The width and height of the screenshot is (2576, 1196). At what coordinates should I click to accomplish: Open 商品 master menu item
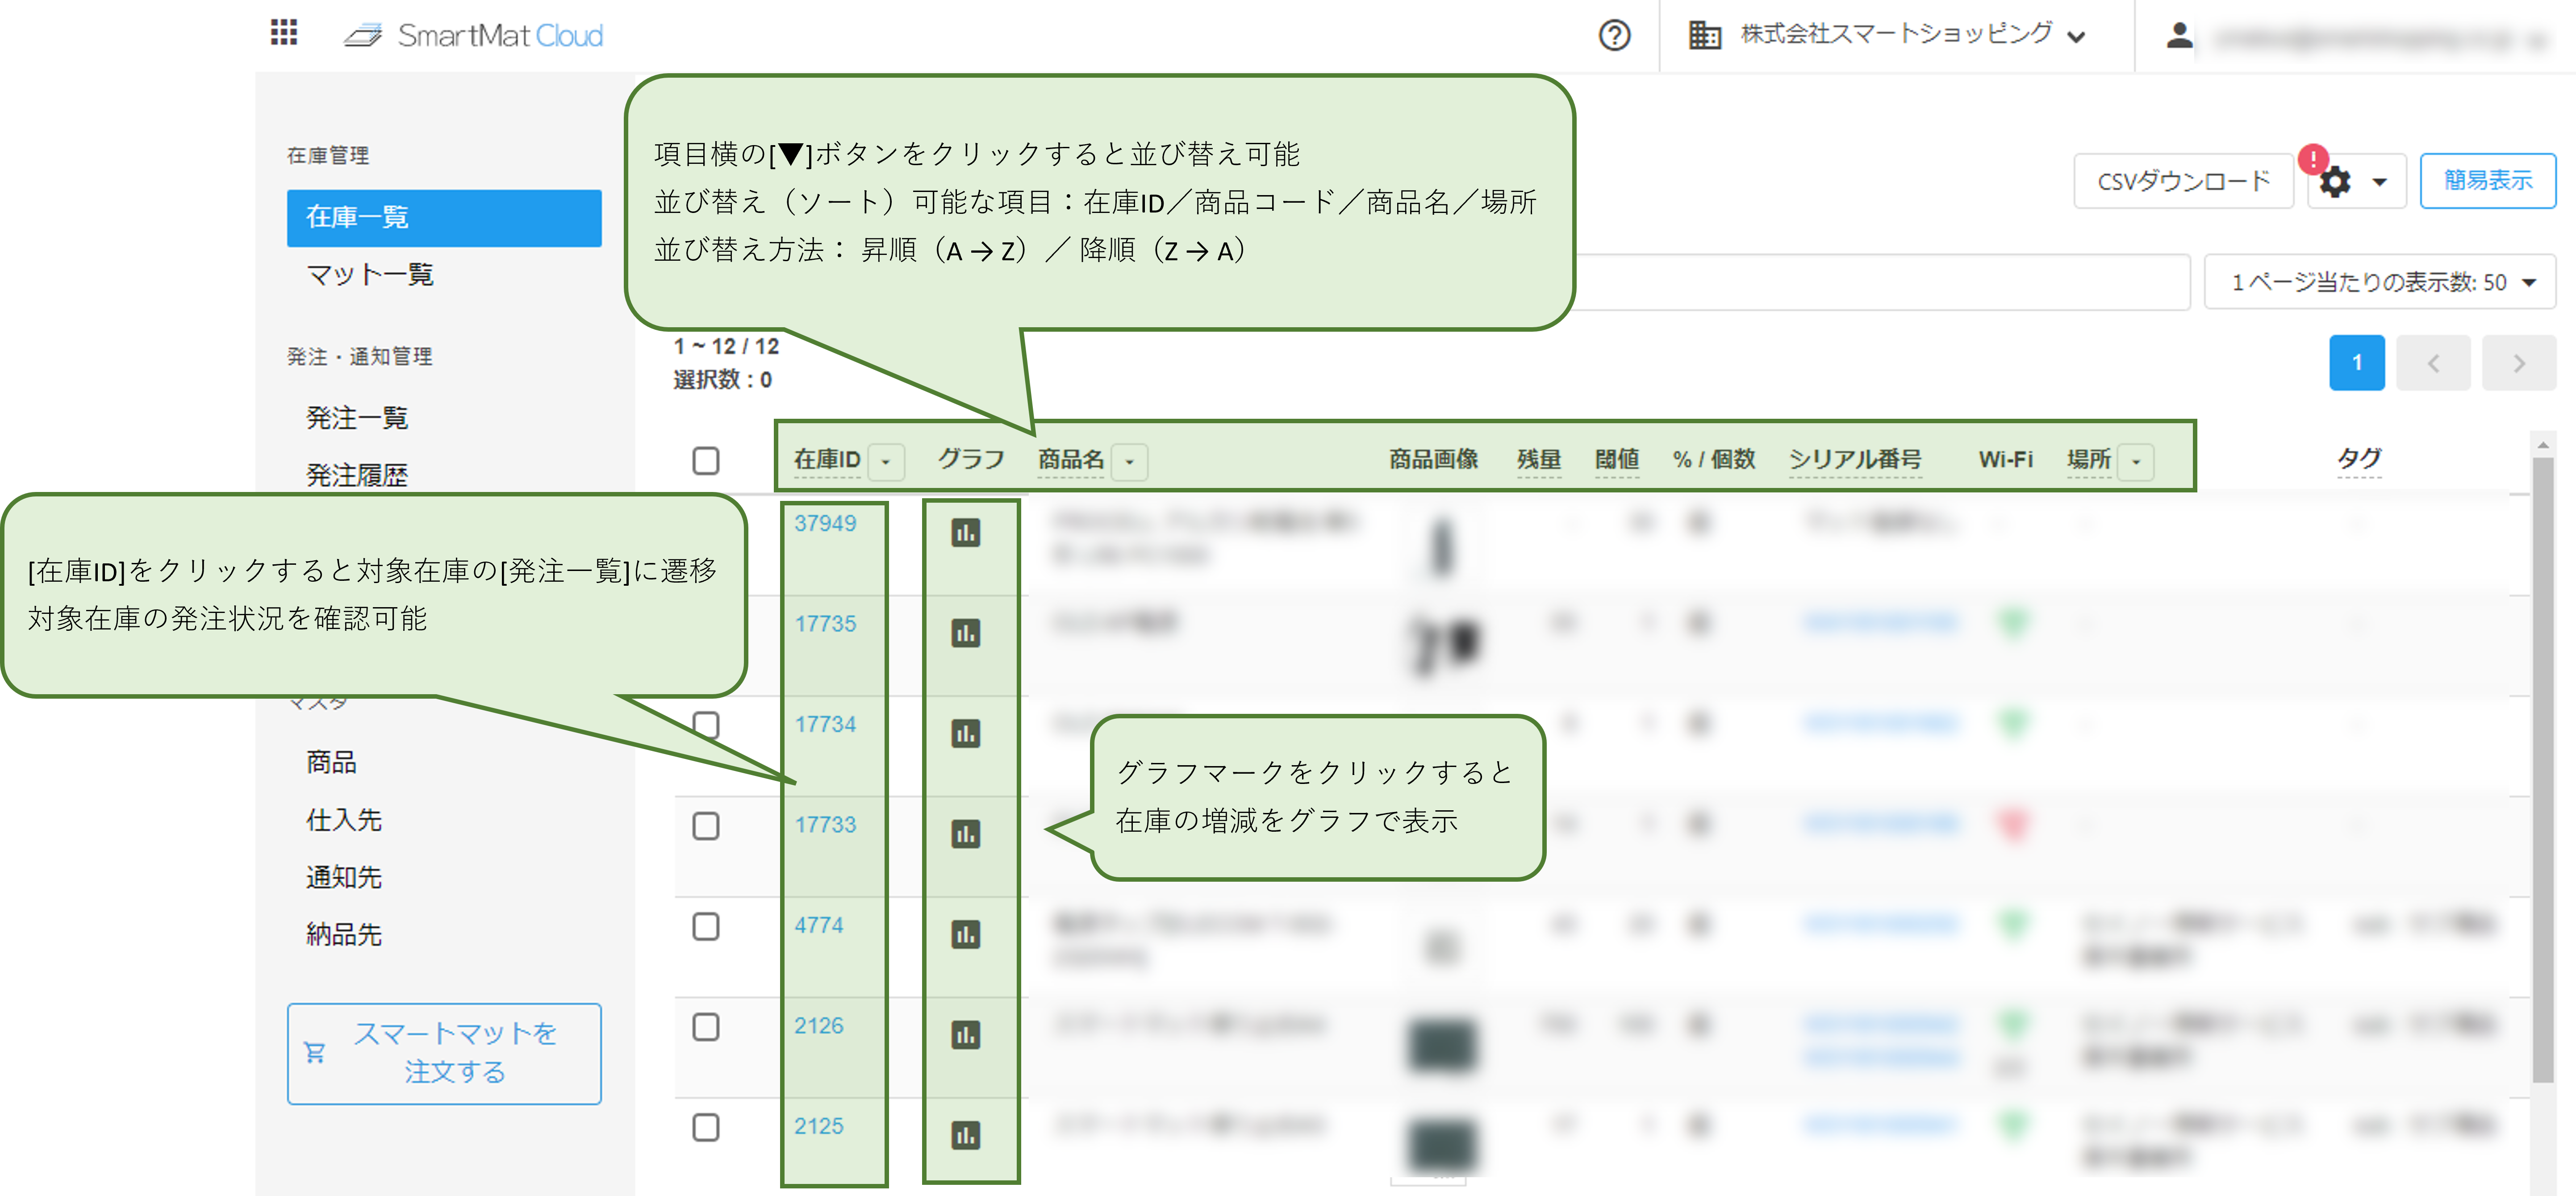331,762
